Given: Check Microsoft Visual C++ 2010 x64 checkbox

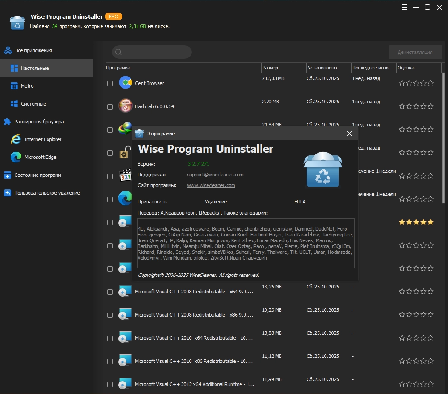Looking at the screenshot, I should [x=110, y=338].
